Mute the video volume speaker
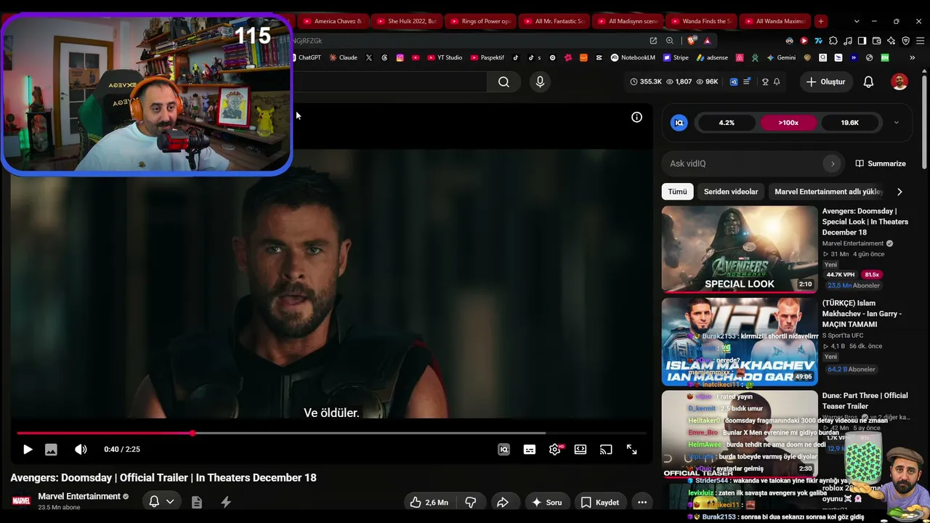The height and width of the screenshot is (523, 930). (x=81, y=450)
